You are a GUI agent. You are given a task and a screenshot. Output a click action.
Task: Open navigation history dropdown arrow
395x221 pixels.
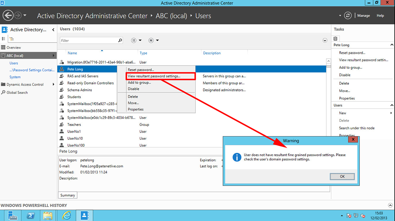coord(25,15)
